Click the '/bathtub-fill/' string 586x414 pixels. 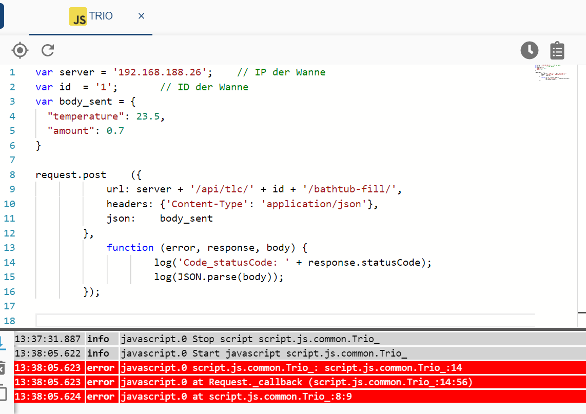[x=349, y=189]
